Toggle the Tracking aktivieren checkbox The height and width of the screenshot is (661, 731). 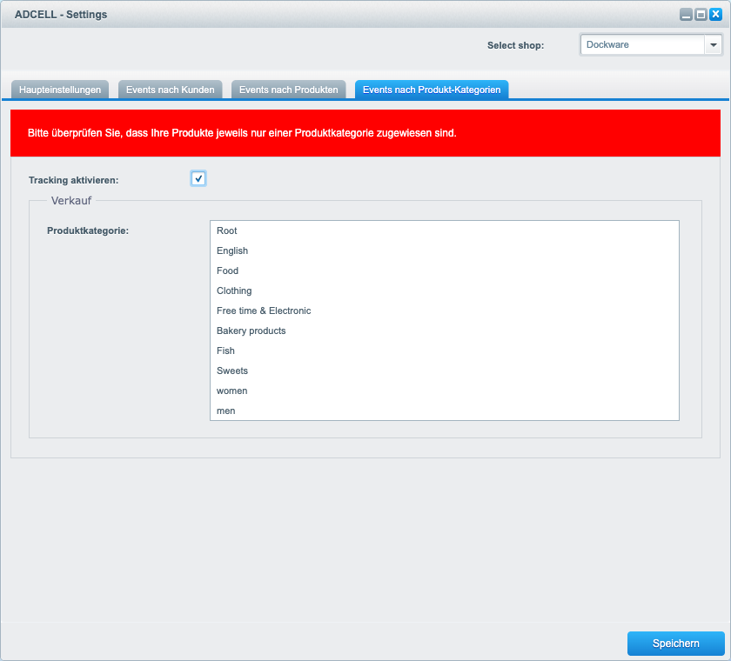coord(198,178)
